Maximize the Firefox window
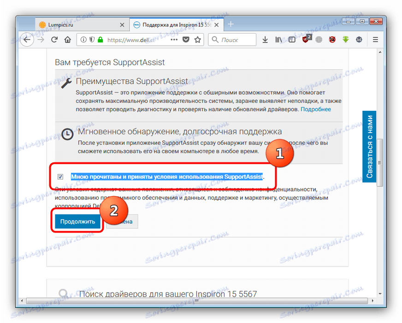Viewport: 402px width, 323px height. (x=362, y=22)
